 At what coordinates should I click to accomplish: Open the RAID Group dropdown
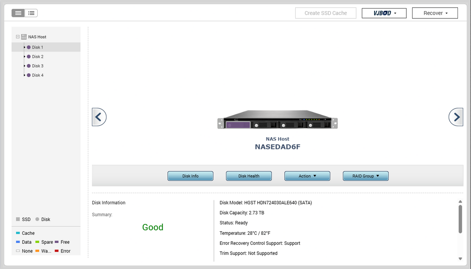point(366,176)
